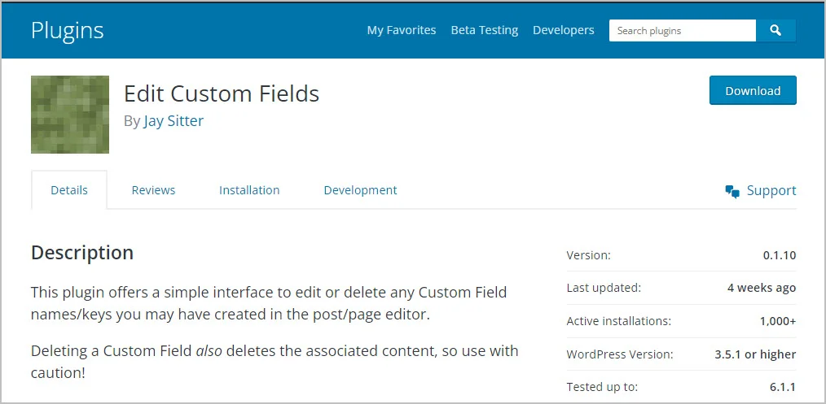Click the Download button
This screenshot has height=404, width=826.
click(x=753, y=91)
